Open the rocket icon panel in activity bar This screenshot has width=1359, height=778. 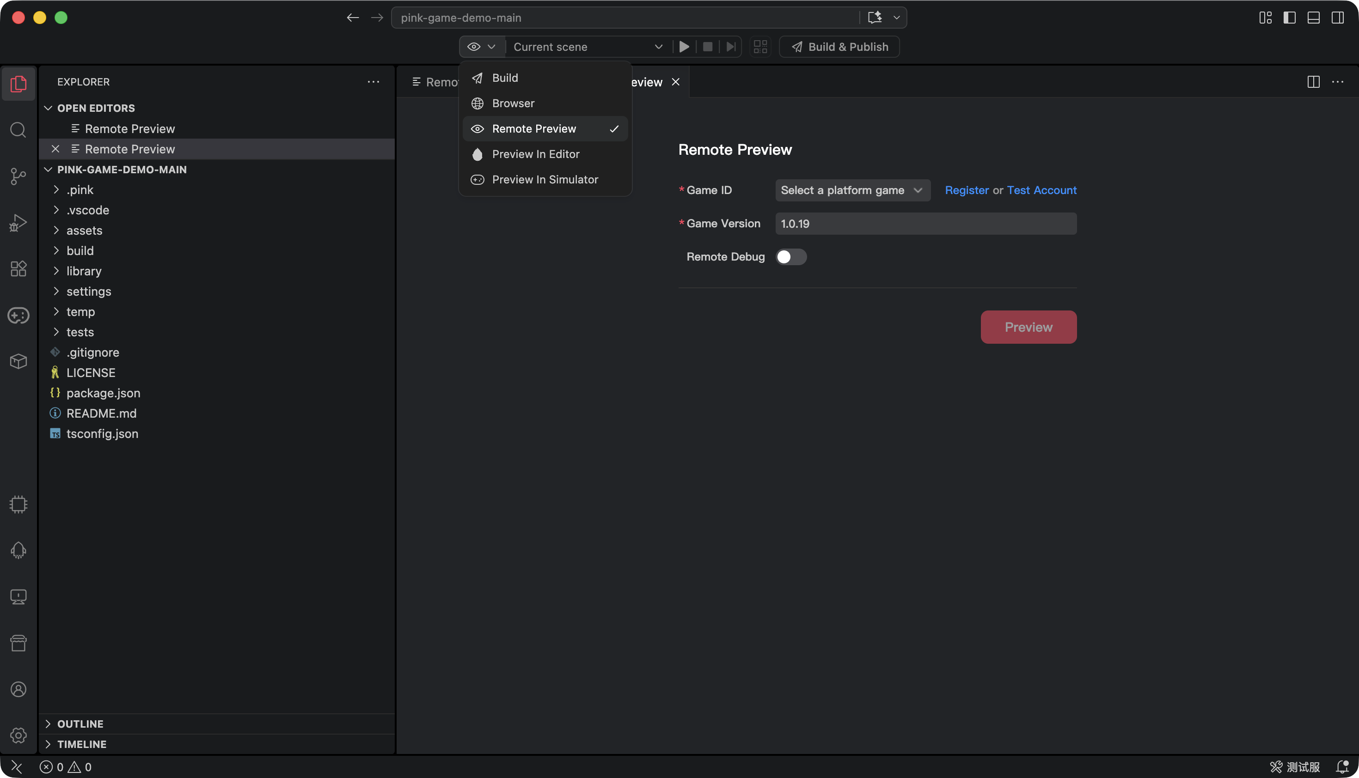click(x=18, y=550)
